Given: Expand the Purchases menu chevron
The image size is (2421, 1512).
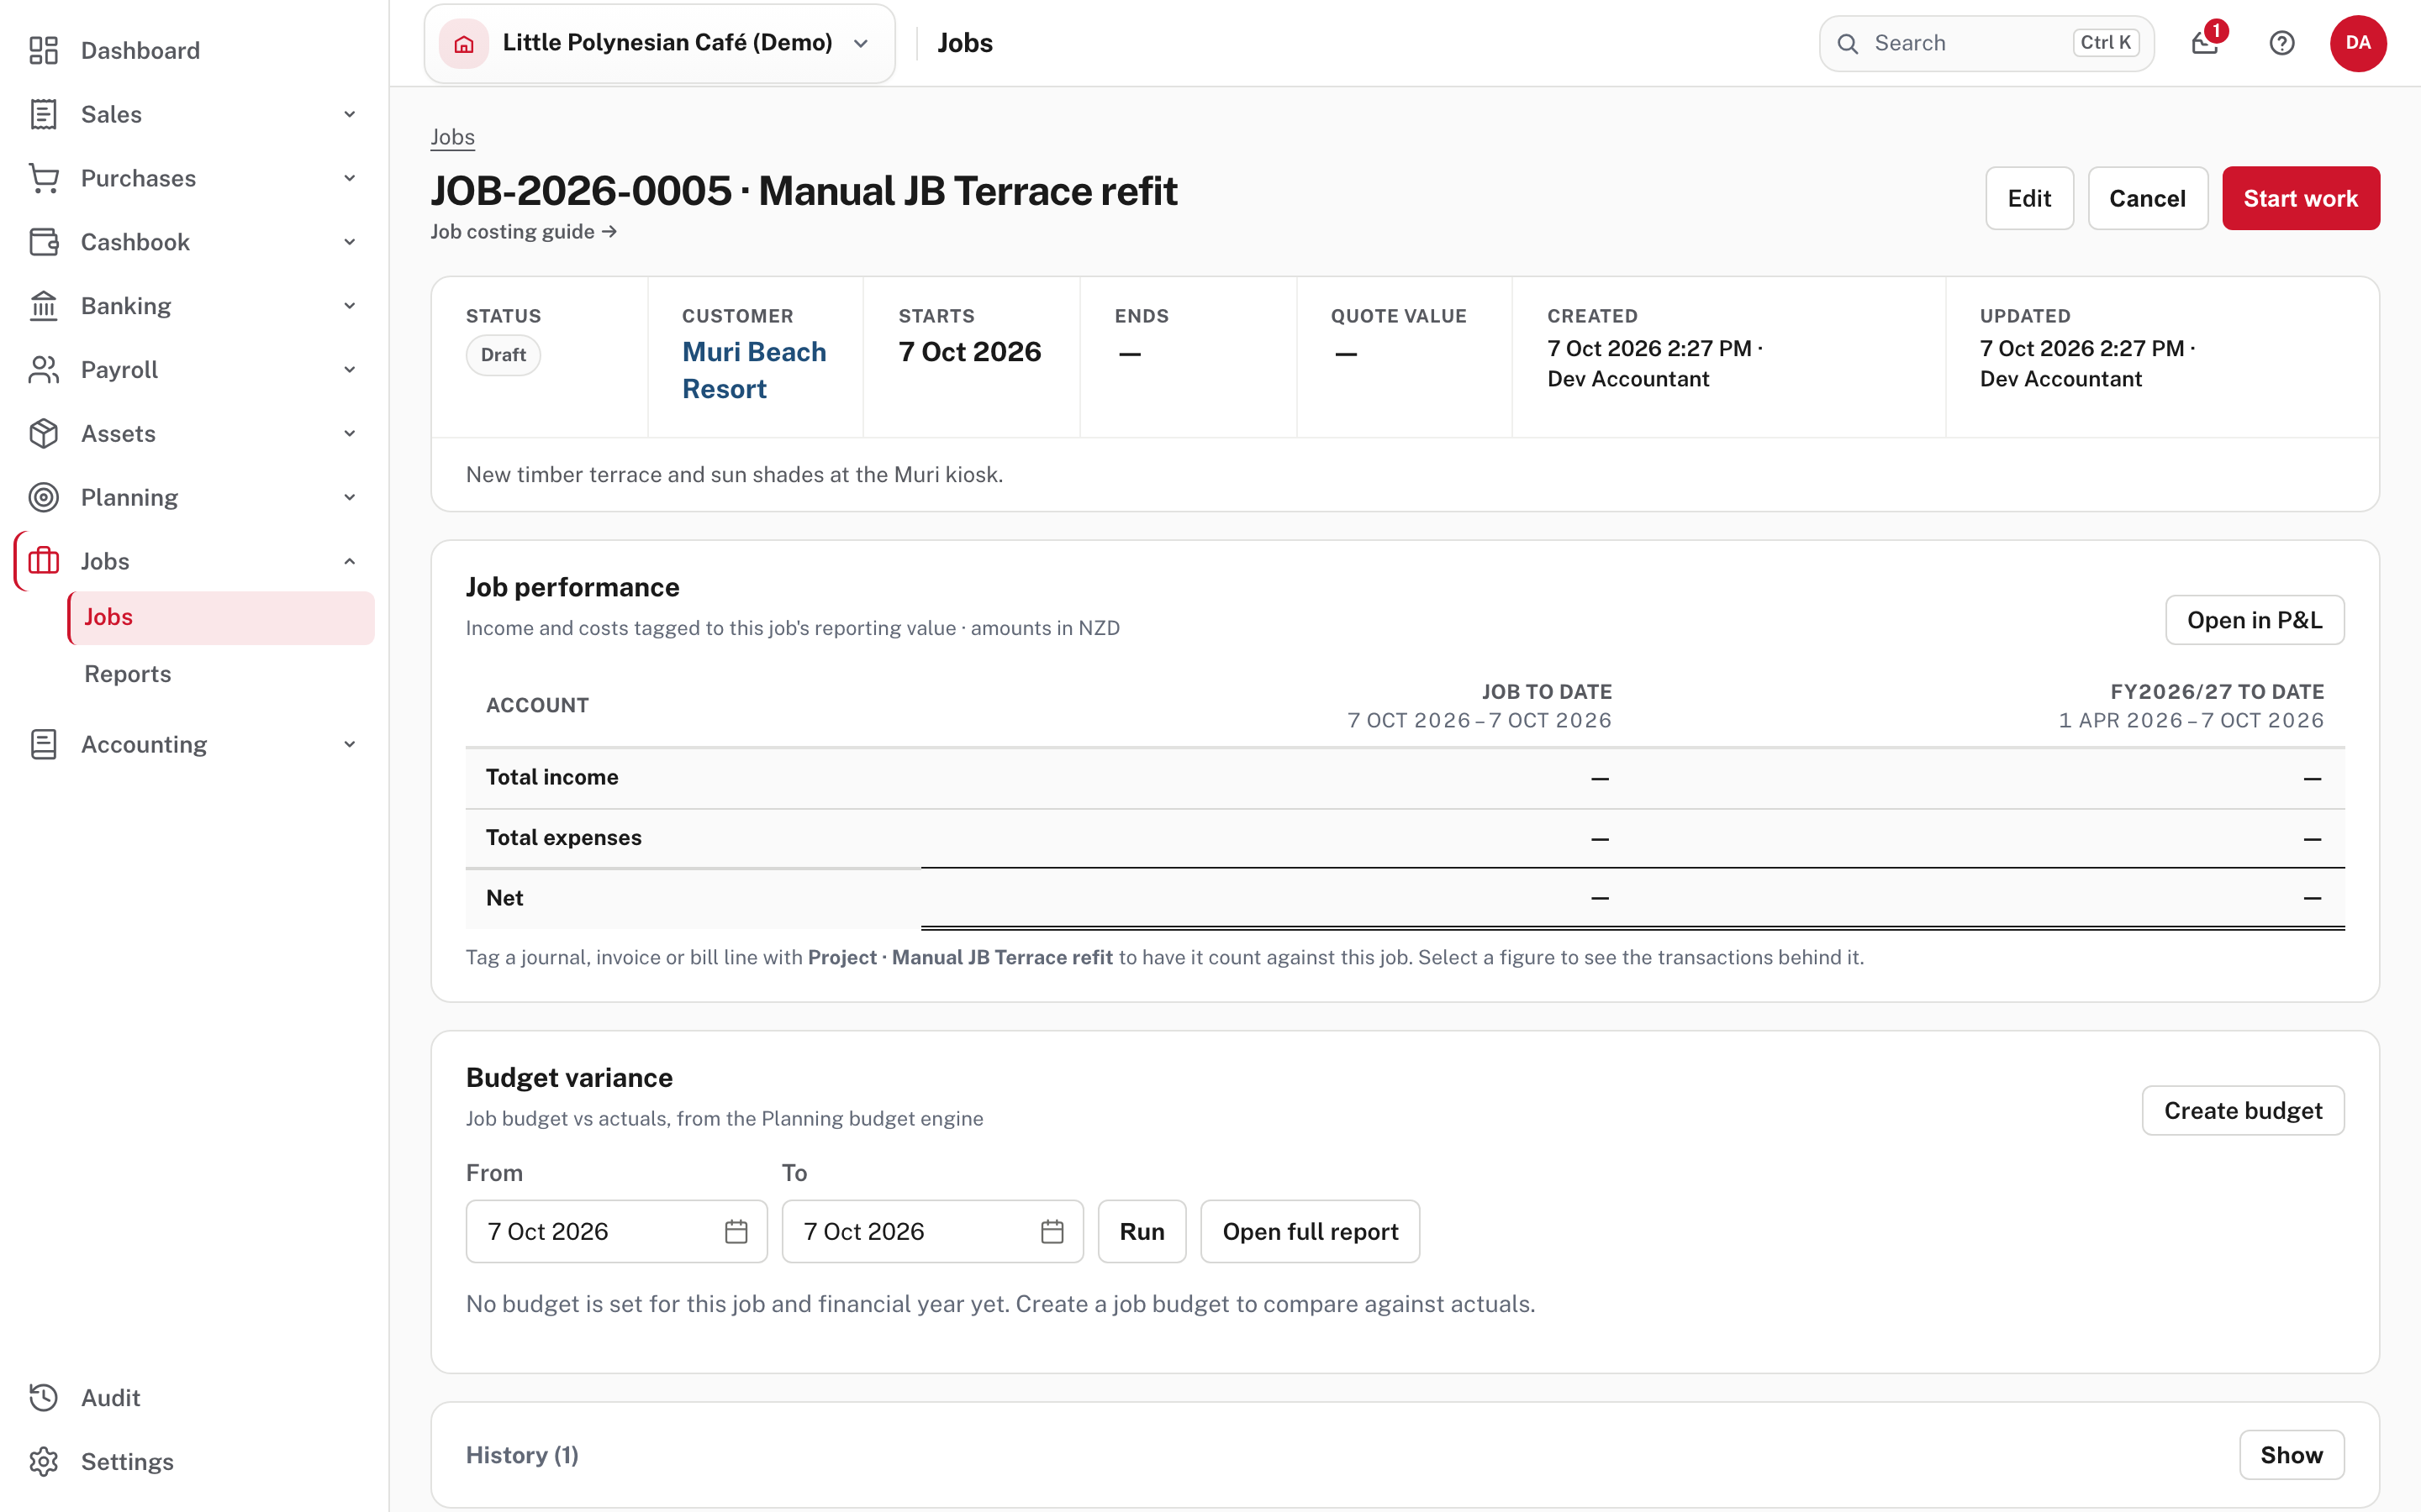Looking at the screenshot, I should pos(351,178).
